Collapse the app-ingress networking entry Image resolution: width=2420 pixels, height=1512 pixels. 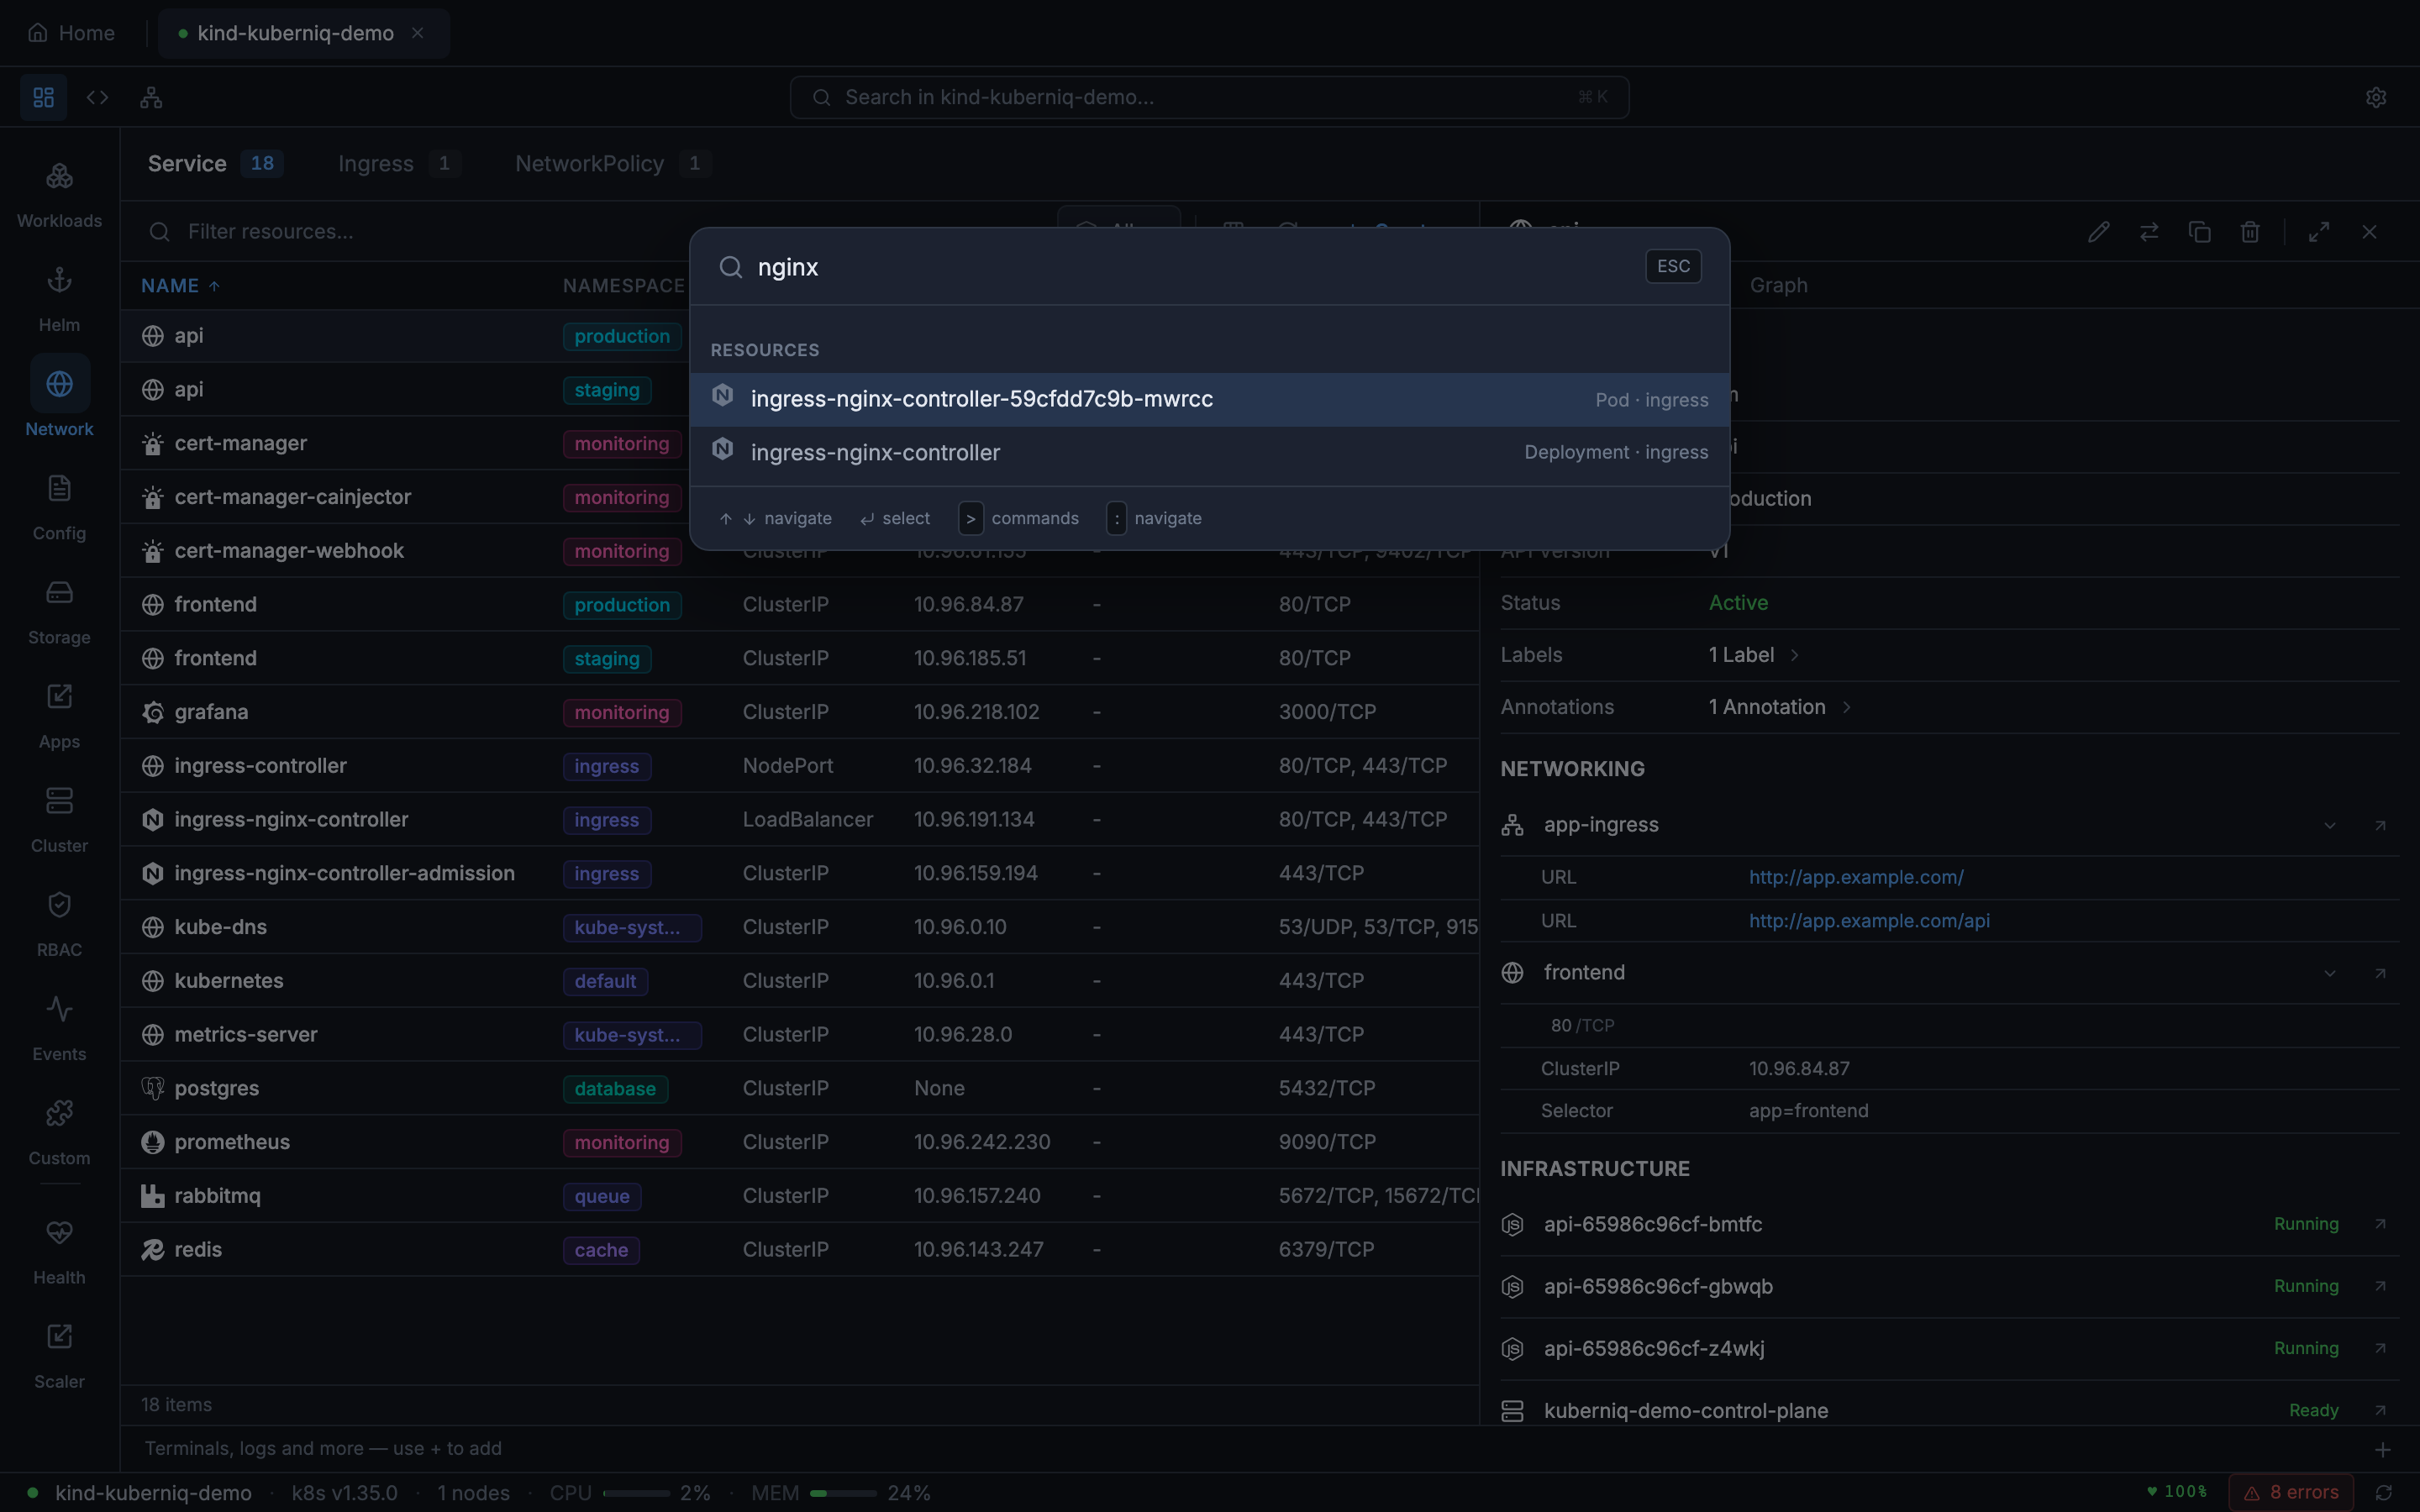[2328, 824]
